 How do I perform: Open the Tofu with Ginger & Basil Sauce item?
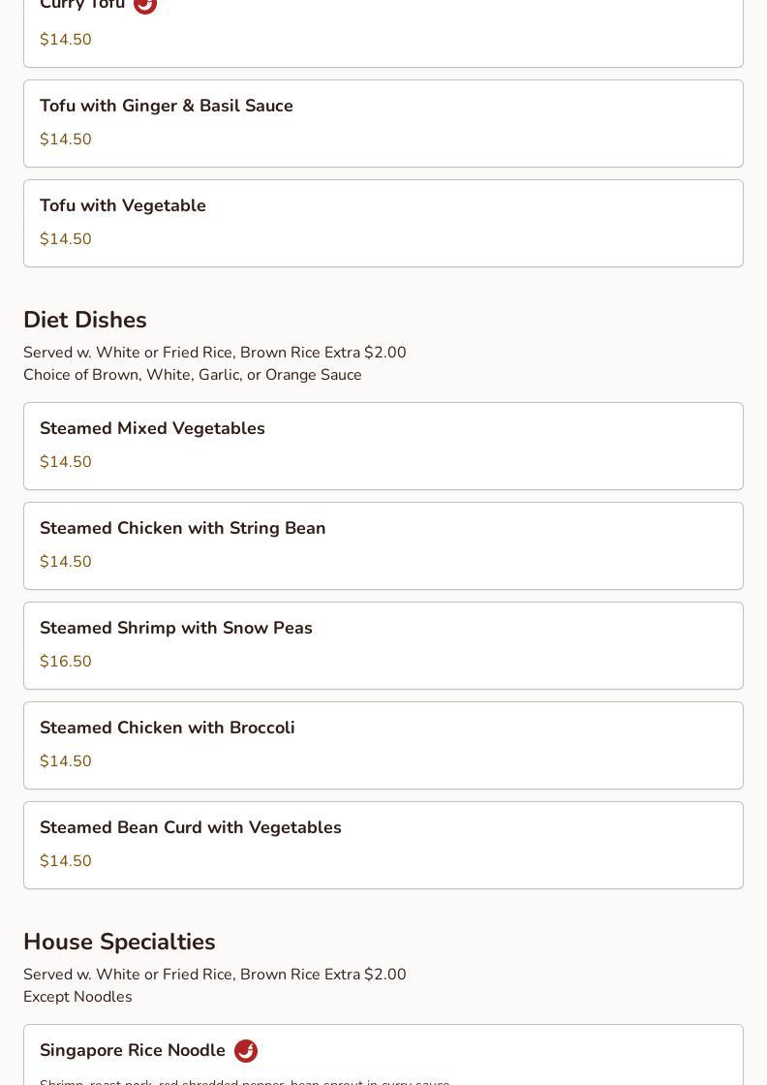167,107
